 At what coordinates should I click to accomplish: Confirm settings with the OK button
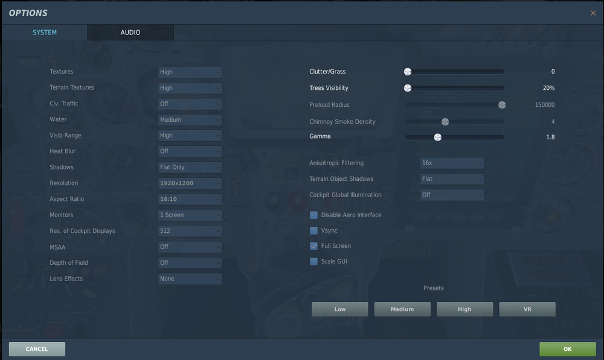567,349
